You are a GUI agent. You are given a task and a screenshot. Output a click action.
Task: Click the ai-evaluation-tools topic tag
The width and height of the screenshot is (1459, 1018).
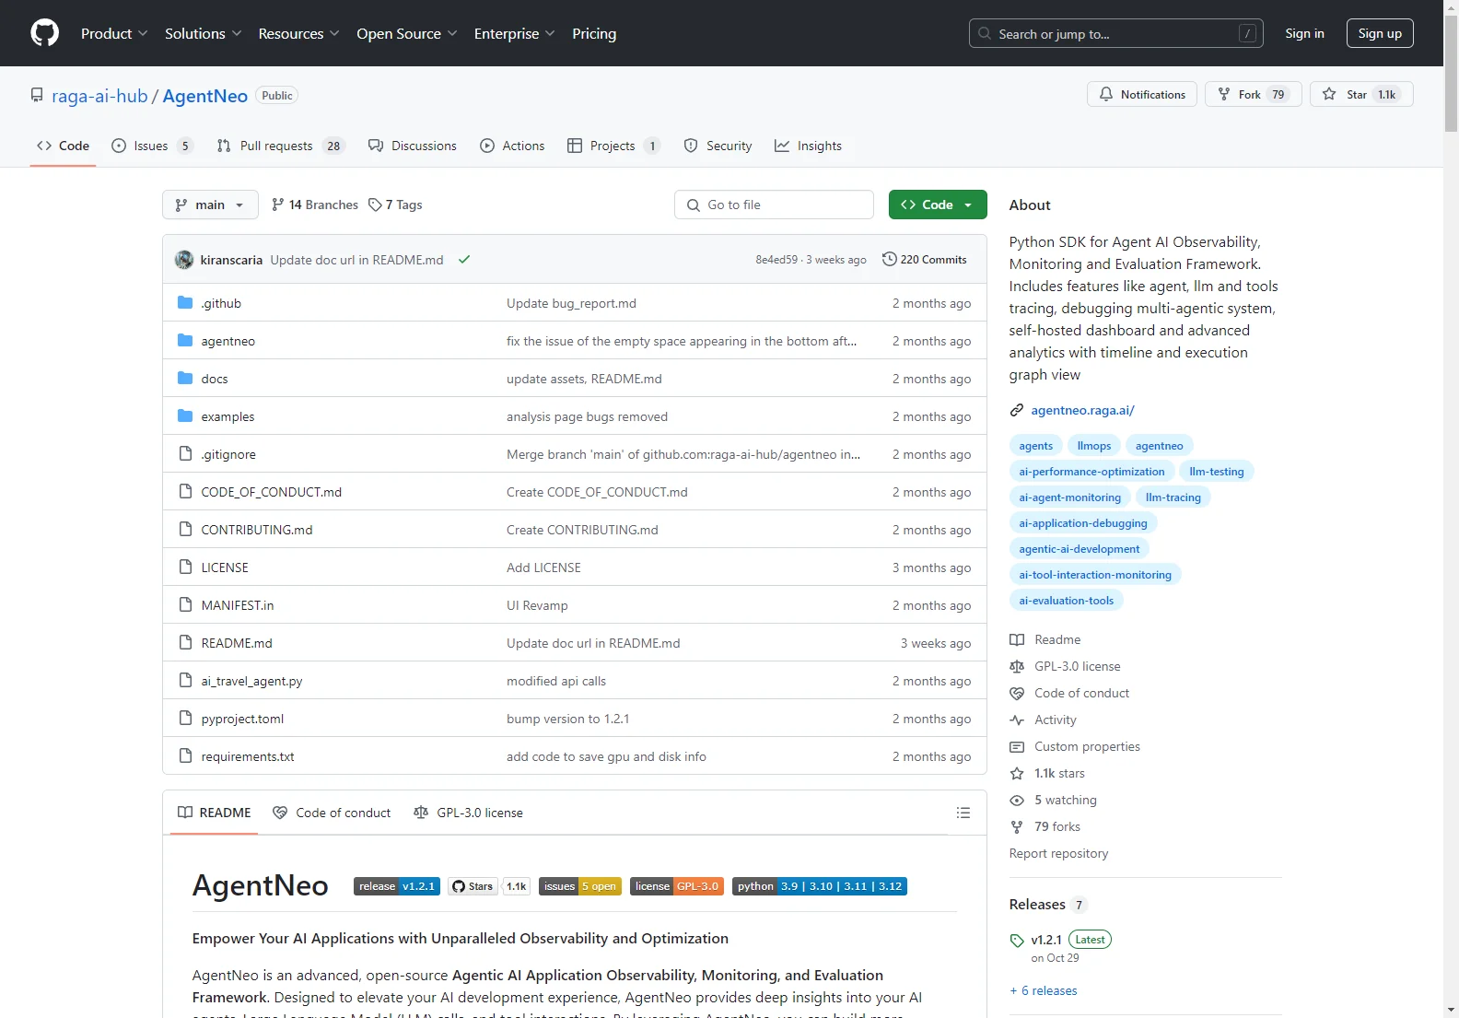point(1066,600)
